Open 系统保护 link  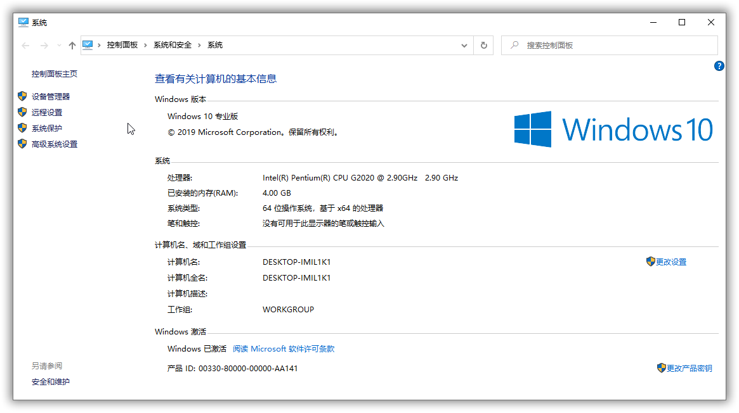coord(47,129)
